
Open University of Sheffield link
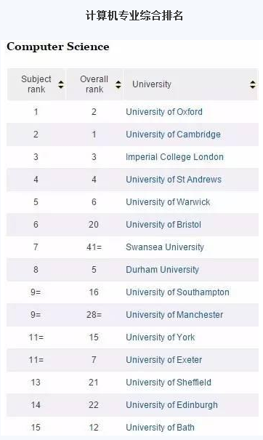[x=169, y=383]
